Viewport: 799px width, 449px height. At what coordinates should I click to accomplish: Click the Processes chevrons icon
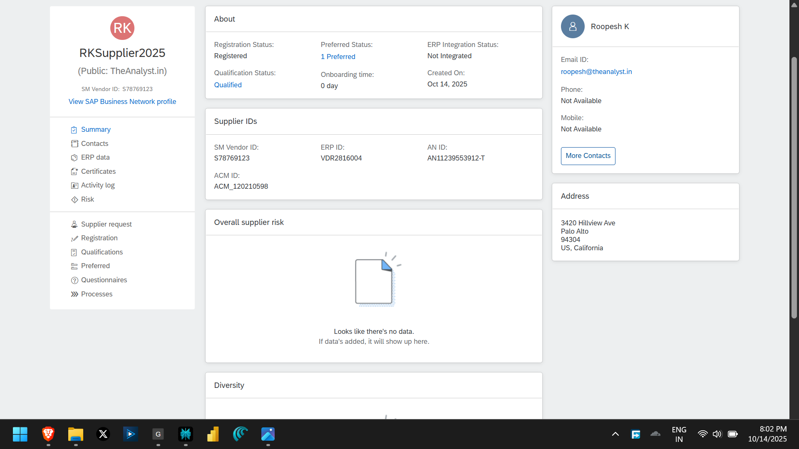74,294
